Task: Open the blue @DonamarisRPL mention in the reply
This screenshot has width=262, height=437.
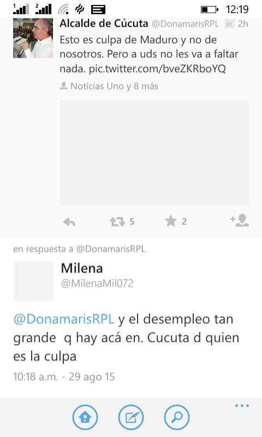Action: 64,319
